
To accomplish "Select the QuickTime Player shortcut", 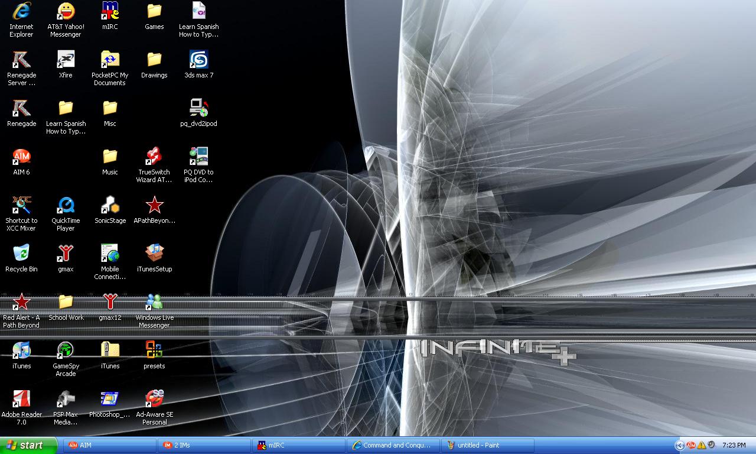I will (x=66, y=205).
